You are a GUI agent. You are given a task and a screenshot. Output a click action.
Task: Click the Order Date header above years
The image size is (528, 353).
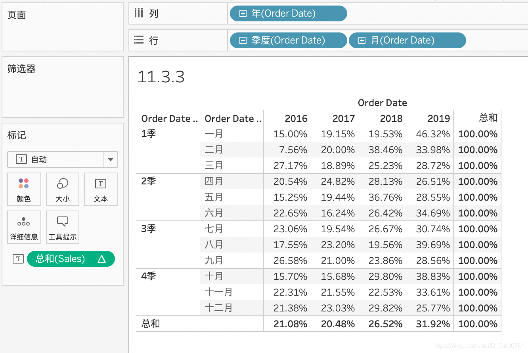[x=383, y=103]
